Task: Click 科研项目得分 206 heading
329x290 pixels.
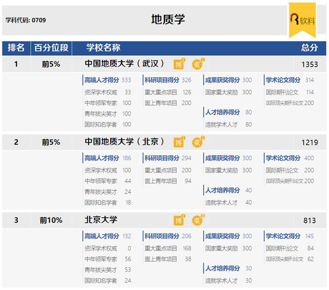Action: 168,236
